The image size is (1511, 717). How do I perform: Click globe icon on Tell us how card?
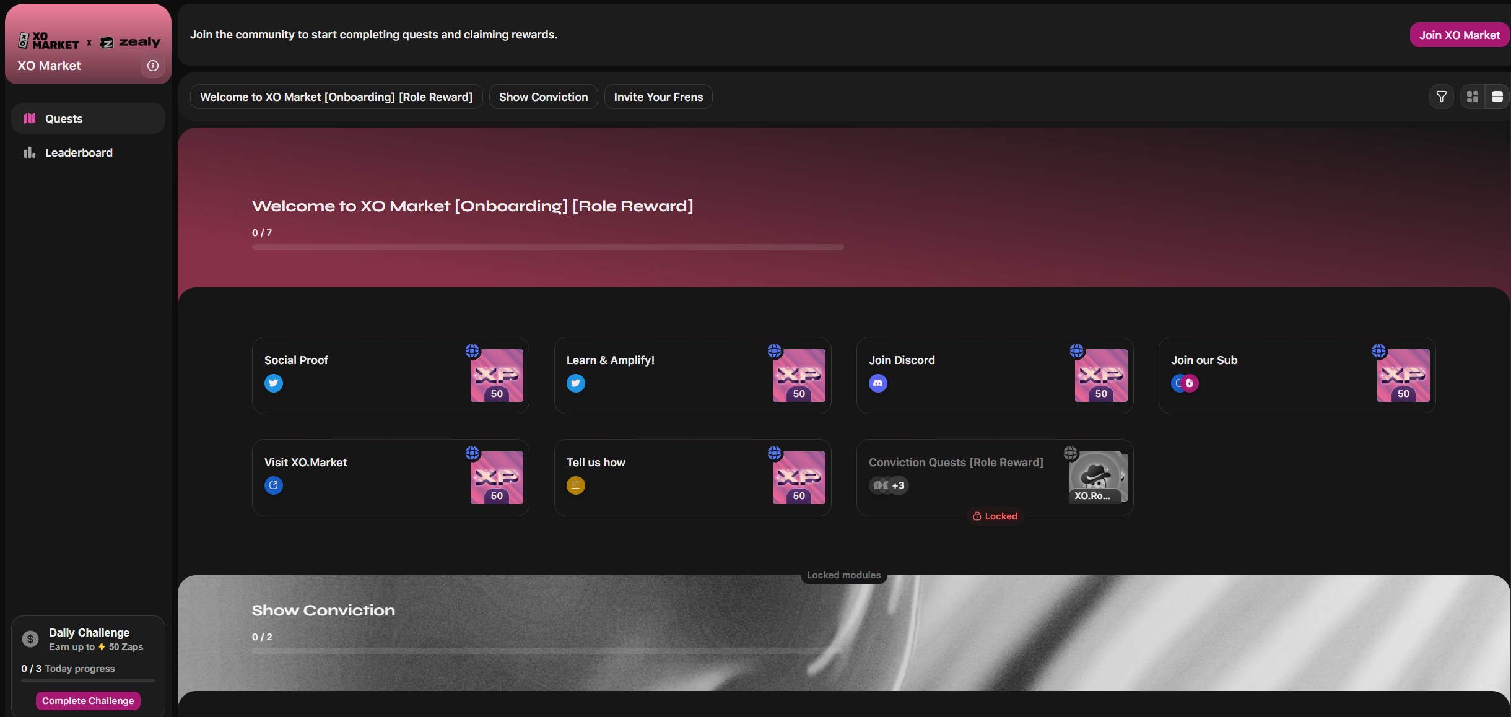click(x=775, y=453)
